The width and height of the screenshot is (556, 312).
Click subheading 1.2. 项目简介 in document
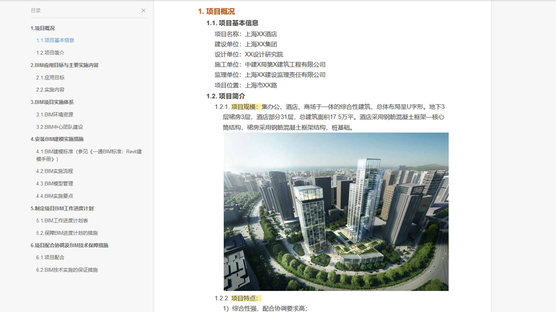pyautogui.click(x=226, y=96)
